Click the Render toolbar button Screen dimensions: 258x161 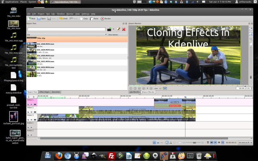(x=106, y=19)
